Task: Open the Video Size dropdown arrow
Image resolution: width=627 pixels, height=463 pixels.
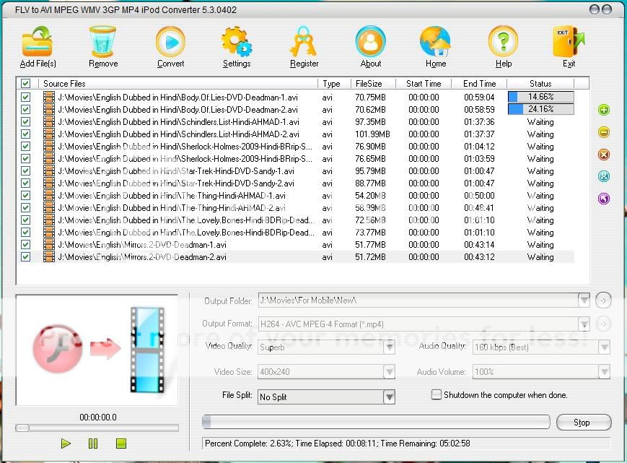Action: coord(389,372)
